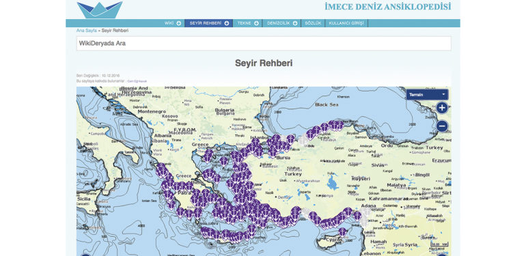Follow the Ana Sayfa breadcrumb link

point(87,31)
